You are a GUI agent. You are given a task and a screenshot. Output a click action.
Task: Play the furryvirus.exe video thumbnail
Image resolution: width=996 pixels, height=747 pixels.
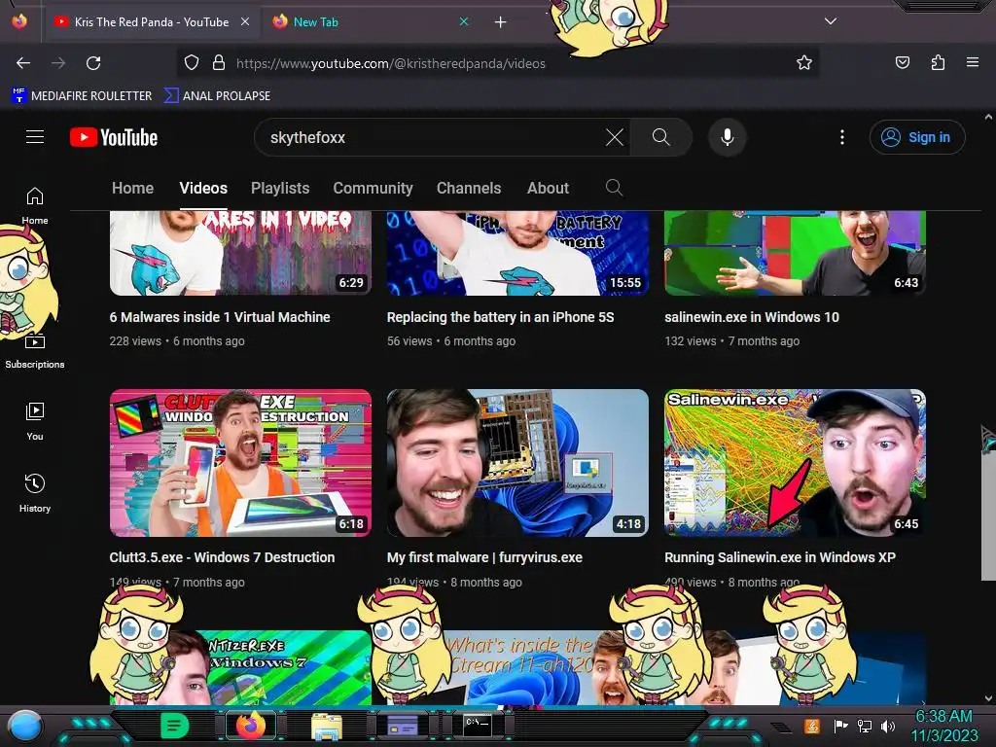click(x=517, y=463)
